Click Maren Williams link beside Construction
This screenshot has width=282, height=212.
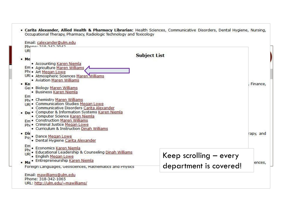click(x=74, y=120)
